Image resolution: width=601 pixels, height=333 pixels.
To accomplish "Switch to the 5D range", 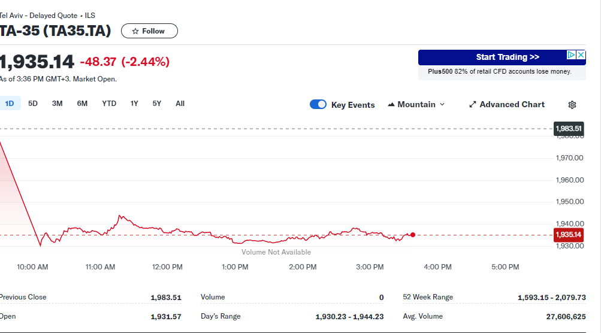I will [33, 104].
